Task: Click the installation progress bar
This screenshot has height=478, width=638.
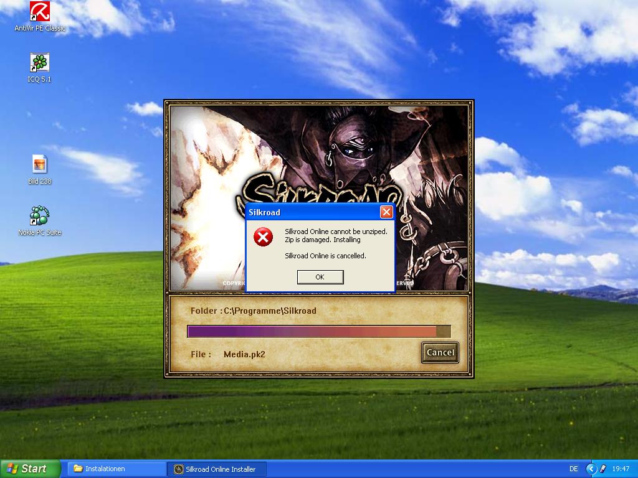Action: [x=318, y=331]
